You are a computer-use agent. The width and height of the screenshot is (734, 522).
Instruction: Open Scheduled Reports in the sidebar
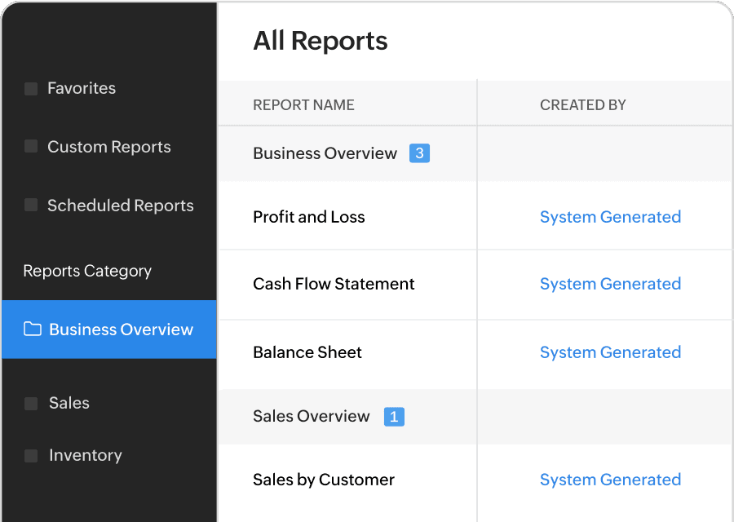(x=121, y=206)
